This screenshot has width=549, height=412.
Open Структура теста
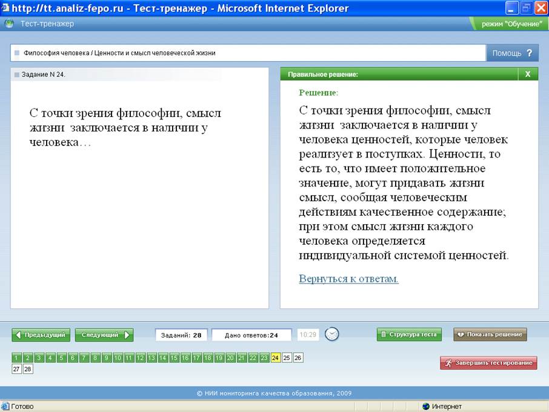point(409,334)
